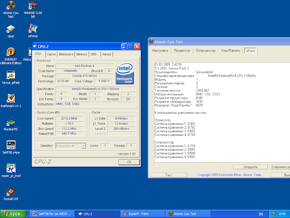The height and width of the screenshot is (218, 290).
Task: Open the Copyright 2003 Konstantin Minin link
Action: (x=229, y=175)
